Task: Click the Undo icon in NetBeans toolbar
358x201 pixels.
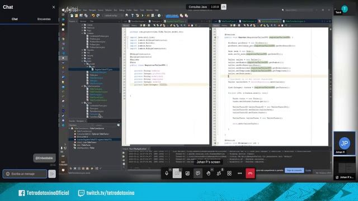Action: pyautogui.click(x=93, y=16)
